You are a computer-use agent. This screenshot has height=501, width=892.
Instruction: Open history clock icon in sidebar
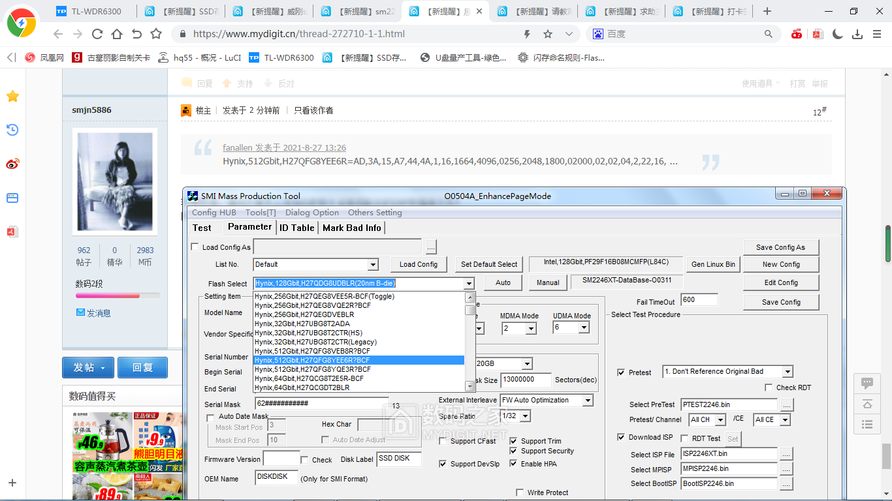point(12,130)
